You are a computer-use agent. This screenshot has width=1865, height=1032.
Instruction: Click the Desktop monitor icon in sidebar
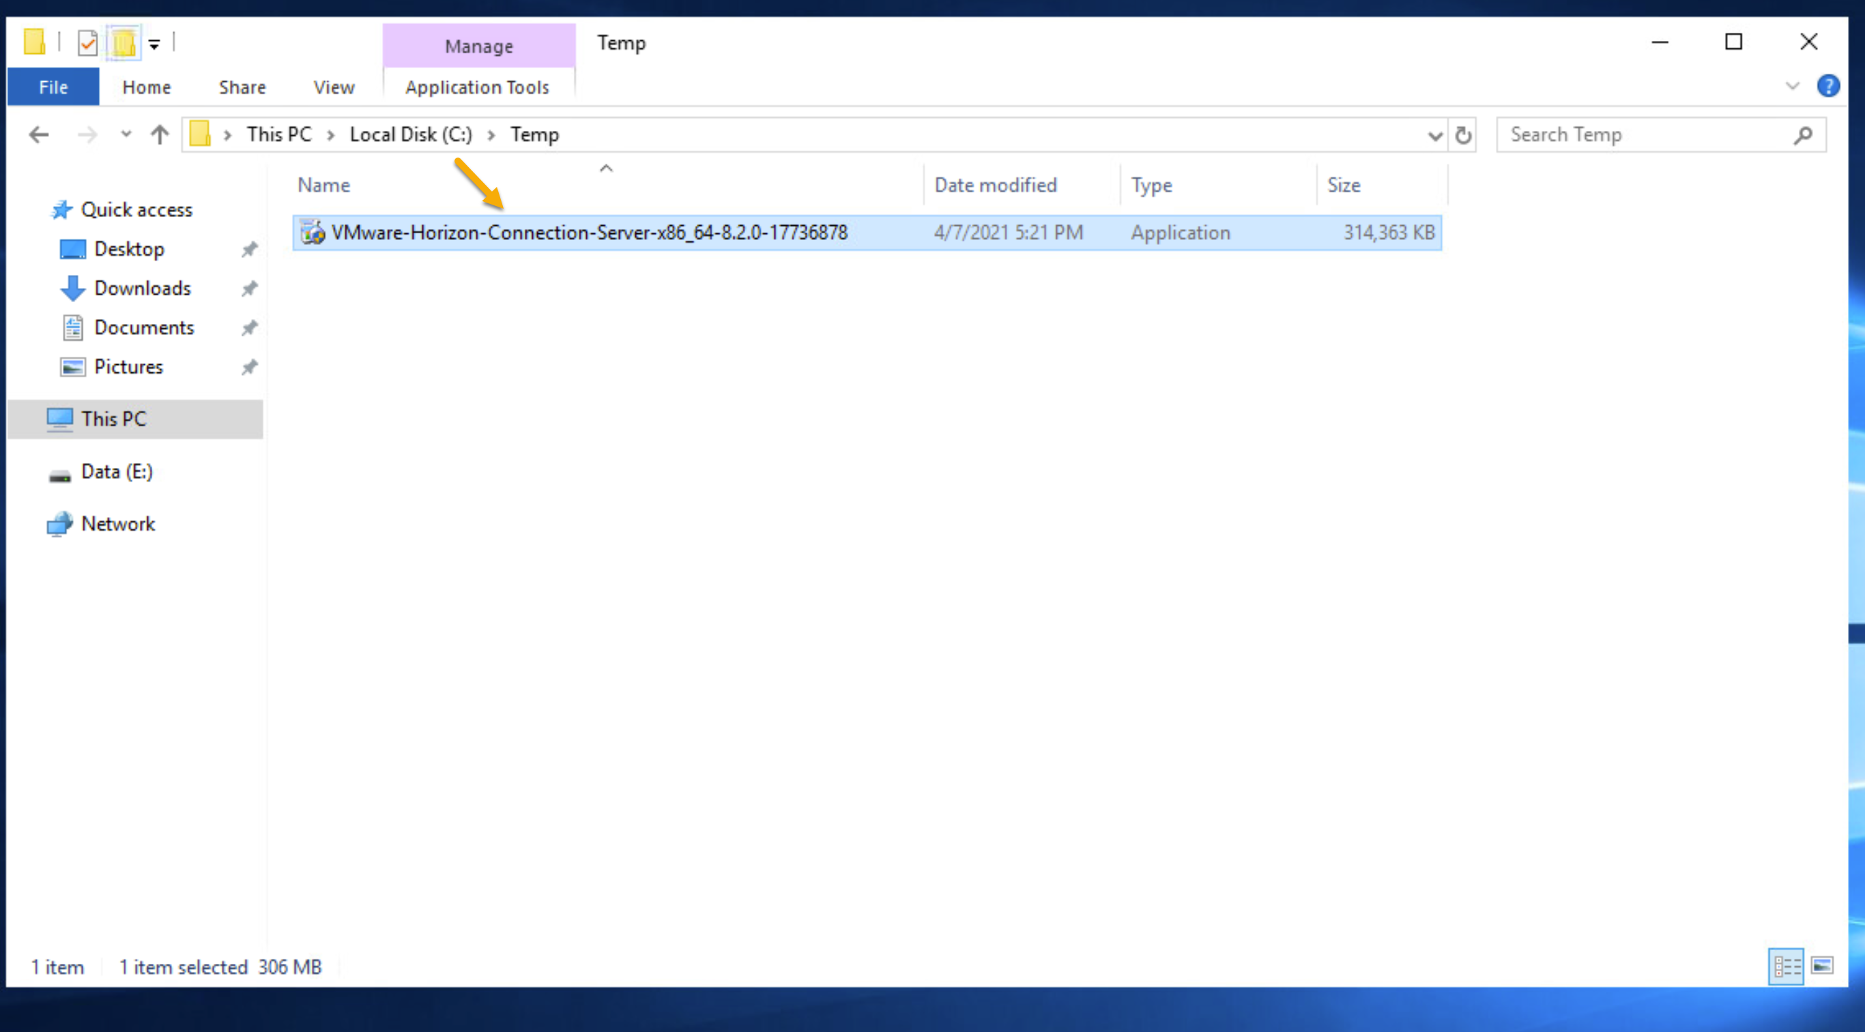72,250
